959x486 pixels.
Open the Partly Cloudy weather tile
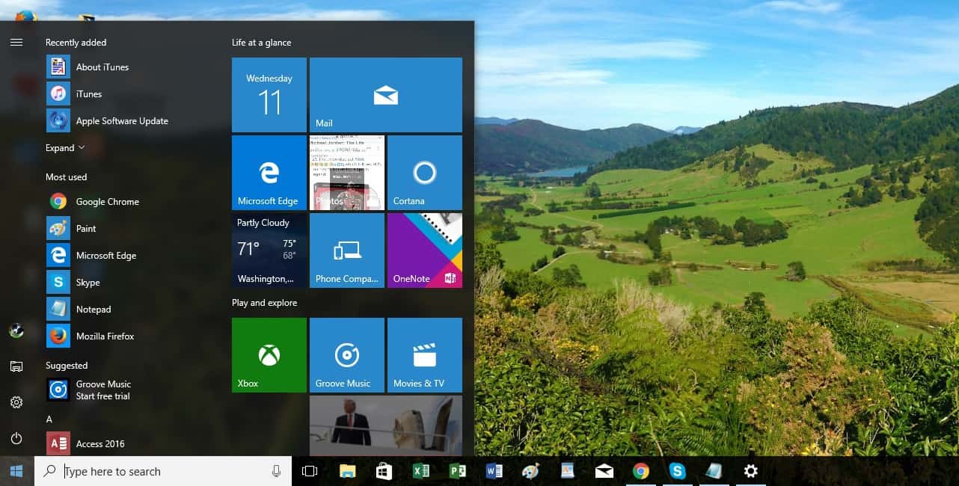point(269,250)
